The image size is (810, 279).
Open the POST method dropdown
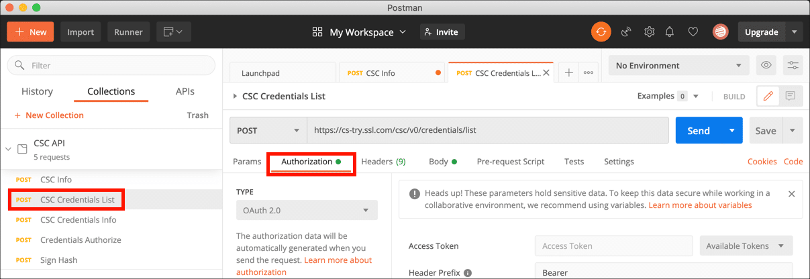click(x=268, y=131)
